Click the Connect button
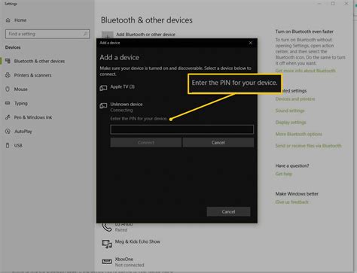Viewport: 357px width, 273px height. (x=146, y=143)
